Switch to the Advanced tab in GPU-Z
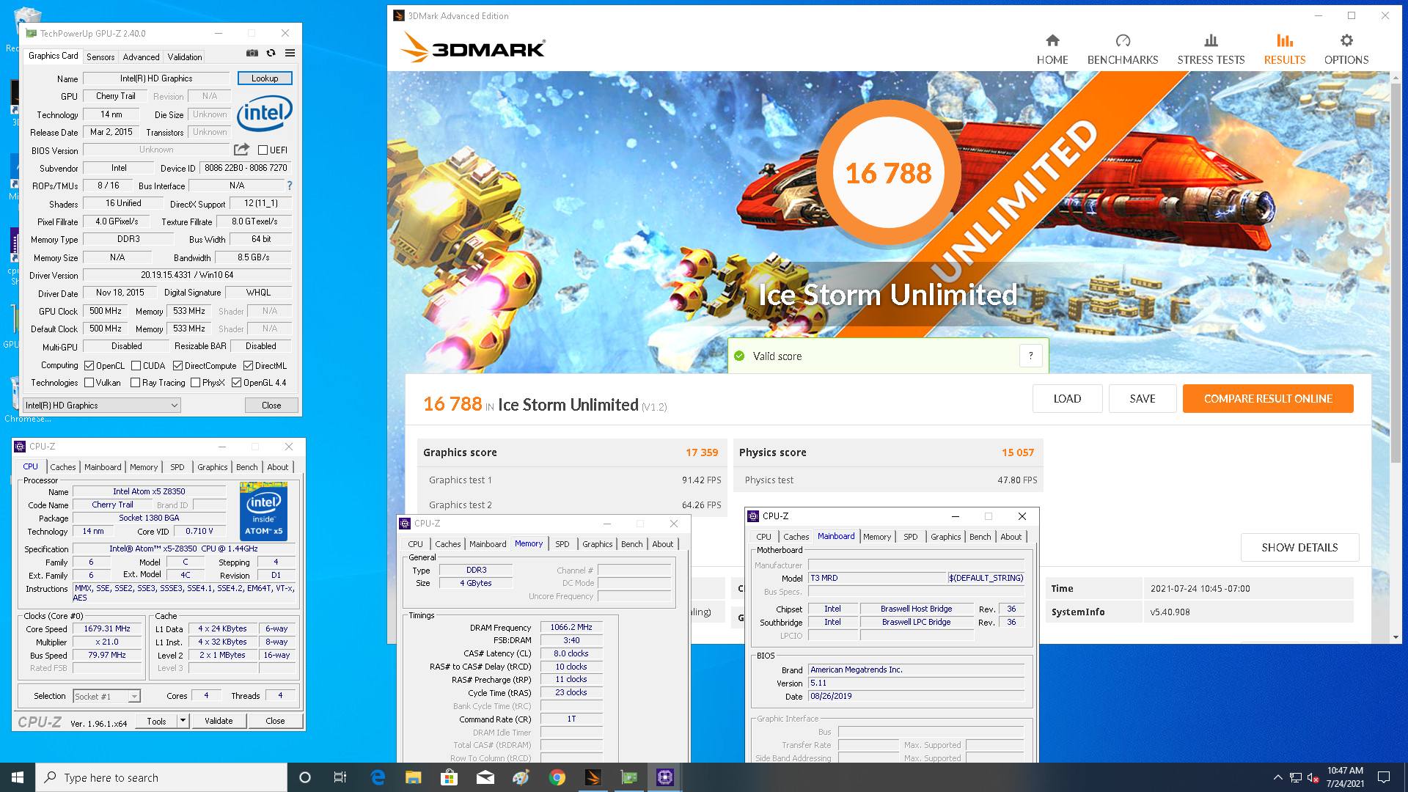The width and height of the screenshot is (1408, 792). coord(141,56)
